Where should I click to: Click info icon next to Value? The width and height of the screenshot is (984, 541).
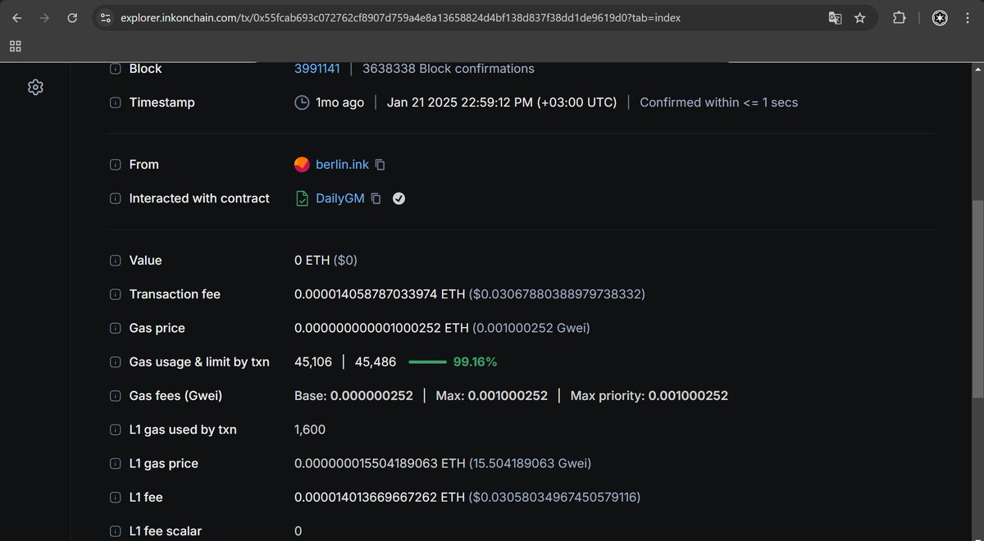click(x=115, y=260)
